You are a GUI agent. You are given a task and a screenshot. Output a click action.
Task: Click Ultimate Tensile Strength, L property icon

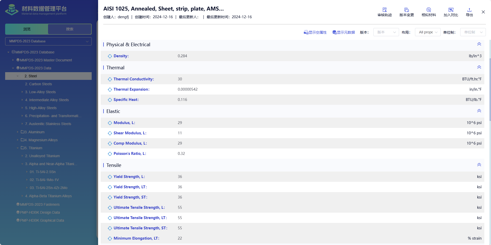click(110, 208)
